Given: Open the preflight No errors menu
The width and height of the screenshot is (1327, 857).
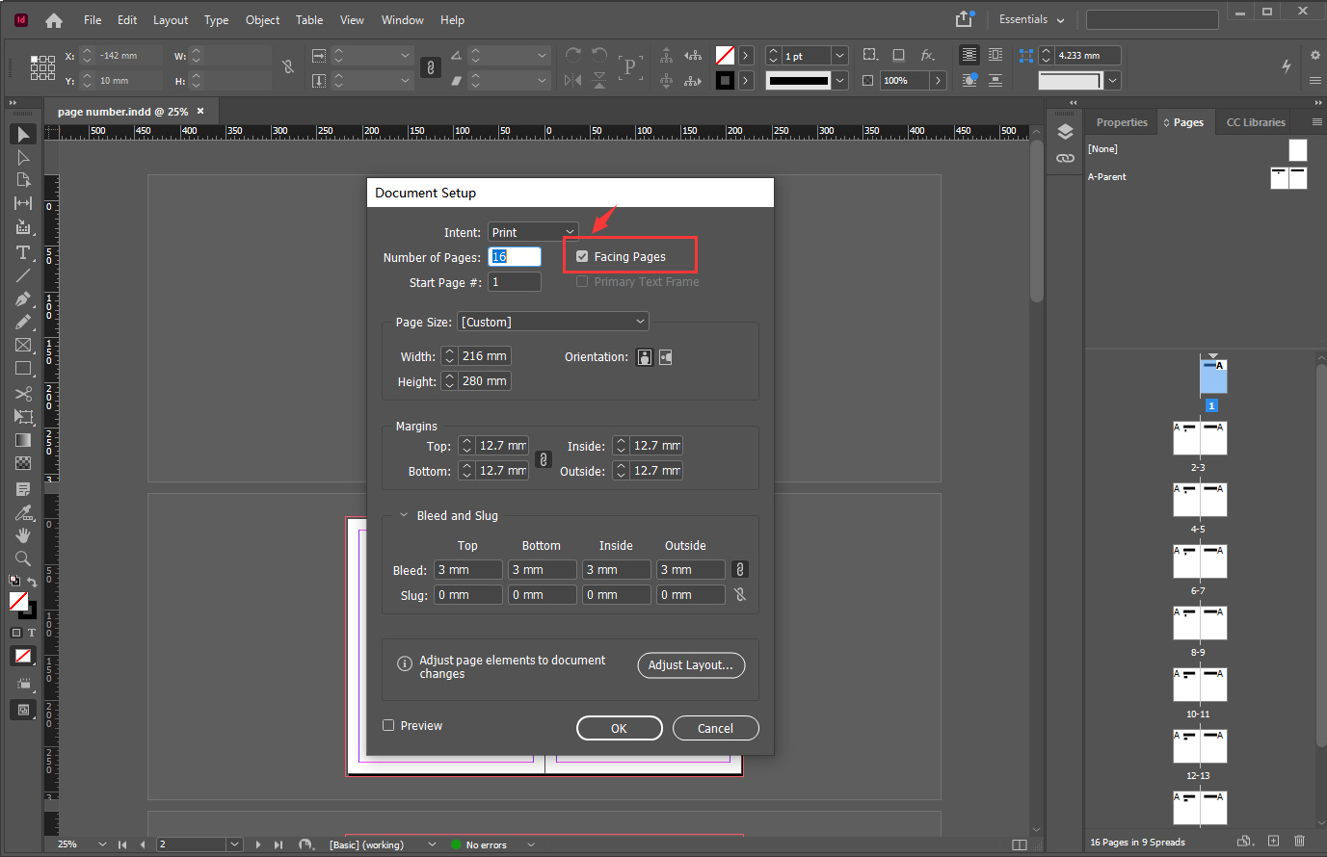Looking at the screenshot, I should pos(531,844).
